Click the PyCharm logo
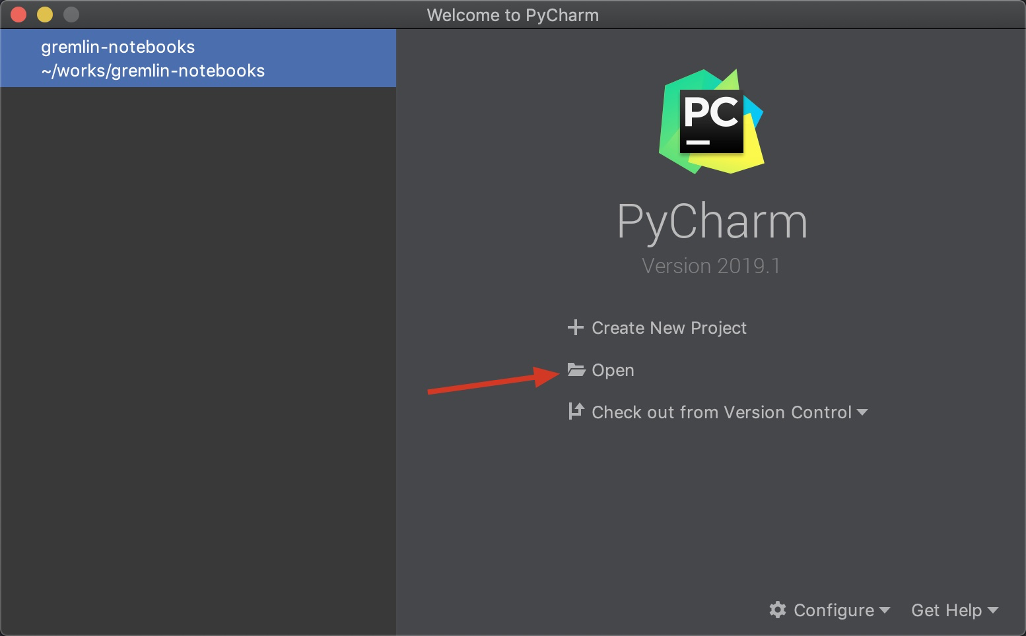1026x636 pixels. pyautogui.click(x=712, y=121)
